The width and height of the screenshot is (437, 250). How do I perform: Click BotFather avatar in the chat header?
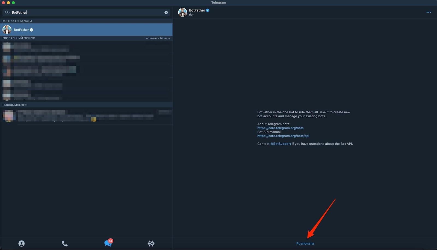click(182, 12)
